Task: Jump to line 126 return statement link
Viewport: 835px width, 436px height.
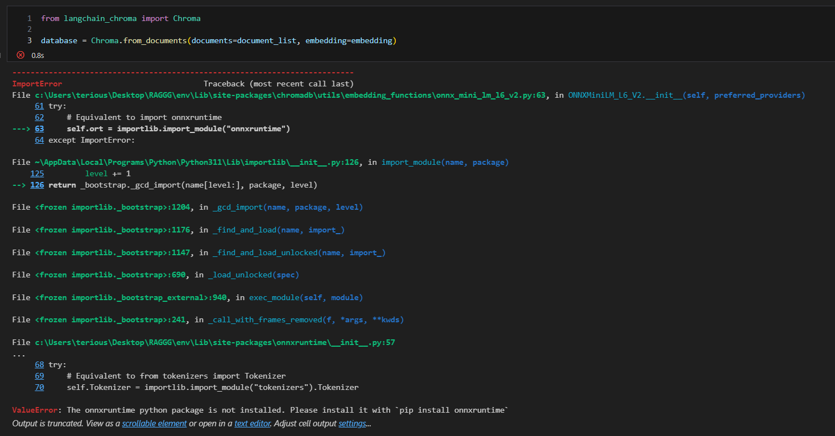Action: (x=37, y=185)
